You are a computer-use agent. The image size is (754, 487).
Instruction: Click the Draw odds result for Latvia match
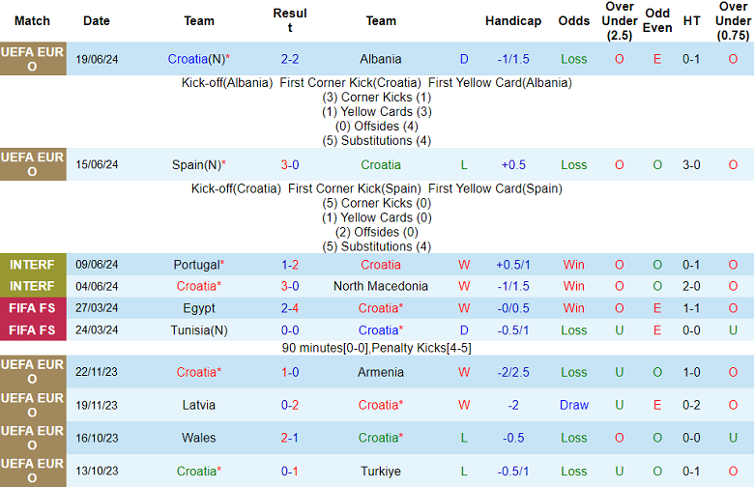[x=574, y=406]
